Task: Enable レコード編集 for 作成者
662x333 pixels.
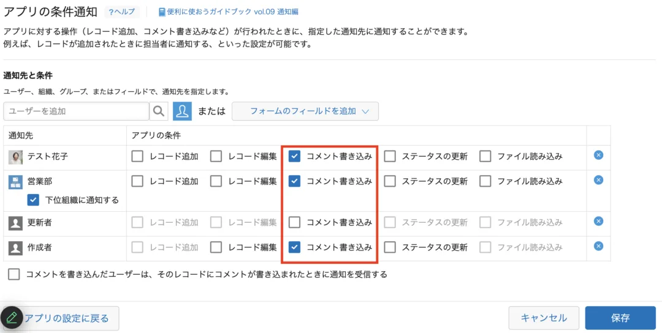Action: [x=216, y=247]
